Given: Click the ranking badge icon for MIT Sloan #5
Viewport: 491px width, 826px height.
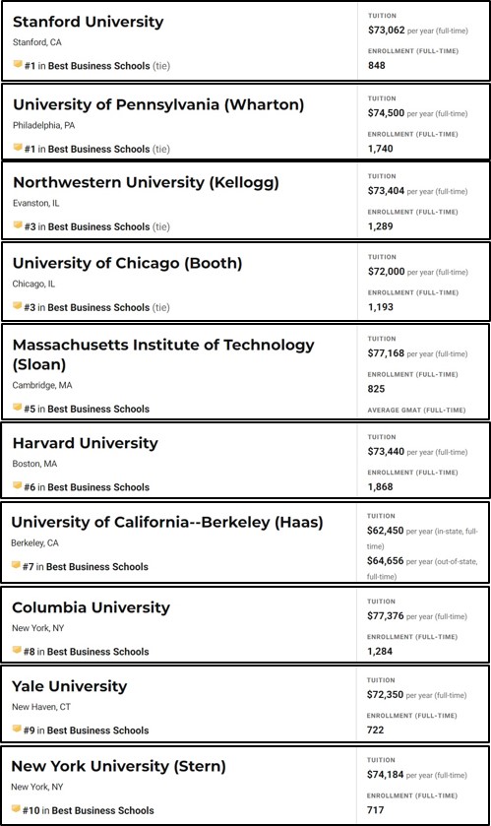Looking at the screenshot, I should 18,408.
